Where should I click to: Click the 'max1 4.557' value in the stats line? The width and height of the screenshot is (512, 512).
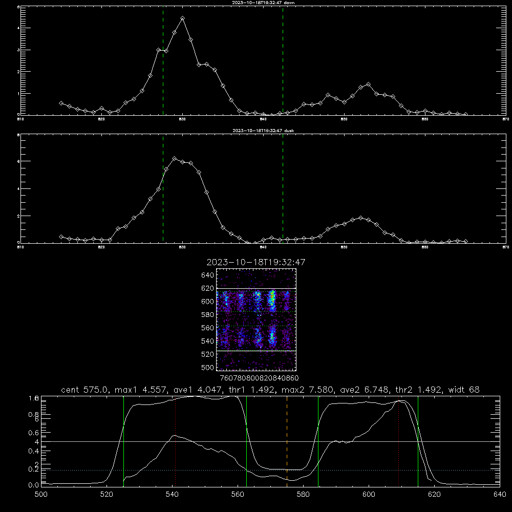(x=141, y=390)
